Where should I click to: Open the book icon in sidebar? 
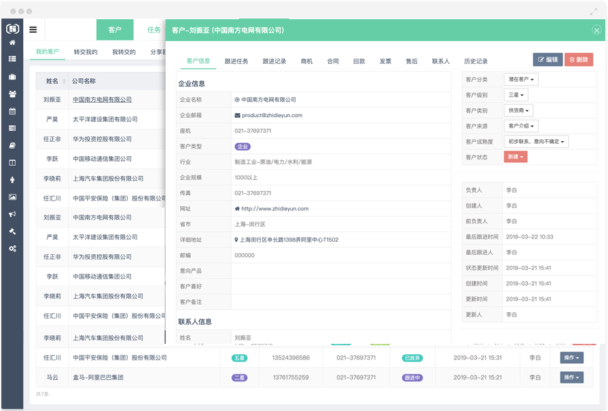point(12,145)
